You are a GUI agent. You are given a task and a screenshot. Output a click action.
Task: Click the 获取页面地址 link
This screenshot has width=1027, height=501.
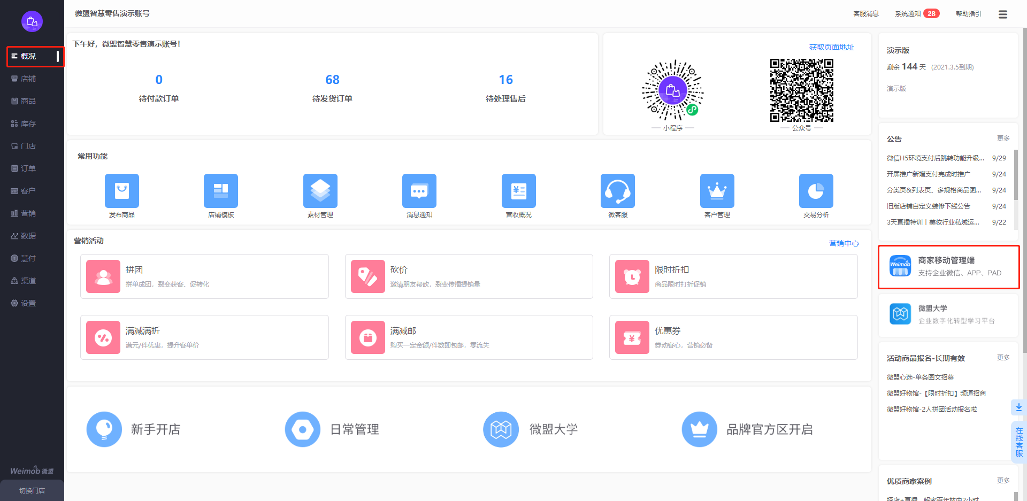click(831, 48)
